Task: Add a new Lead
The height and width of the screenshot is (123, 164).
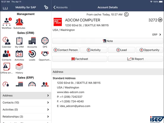Action: click(122, 50)
